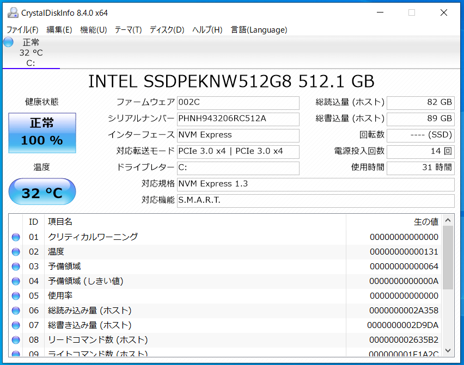Screen dimensions: 464x365
Task: Open the 機能(U) menu
Action: [94, 30]
